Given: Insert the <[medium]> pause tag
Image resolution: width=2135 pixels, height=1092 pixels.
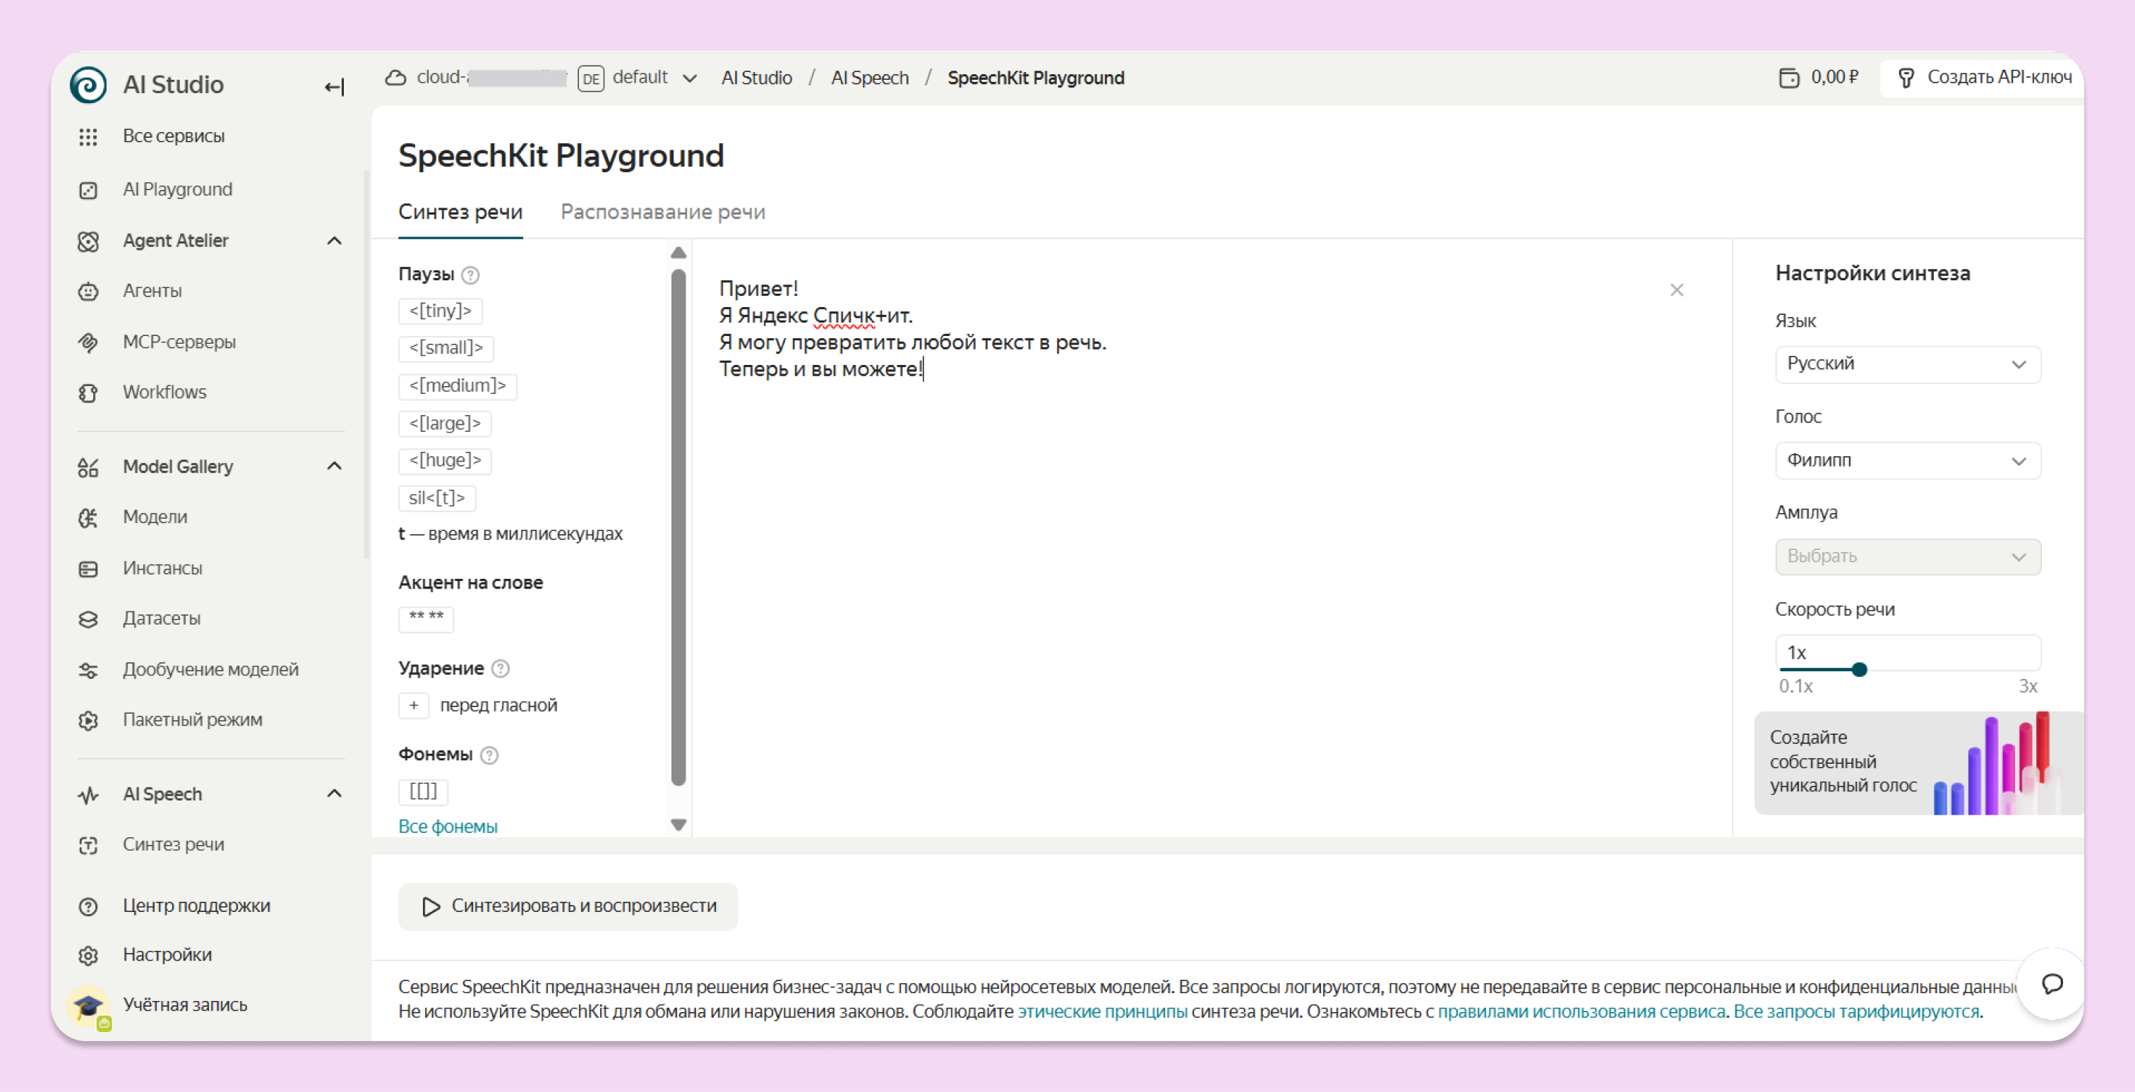Looking at the screenshot, I should (x=457, y=385).
